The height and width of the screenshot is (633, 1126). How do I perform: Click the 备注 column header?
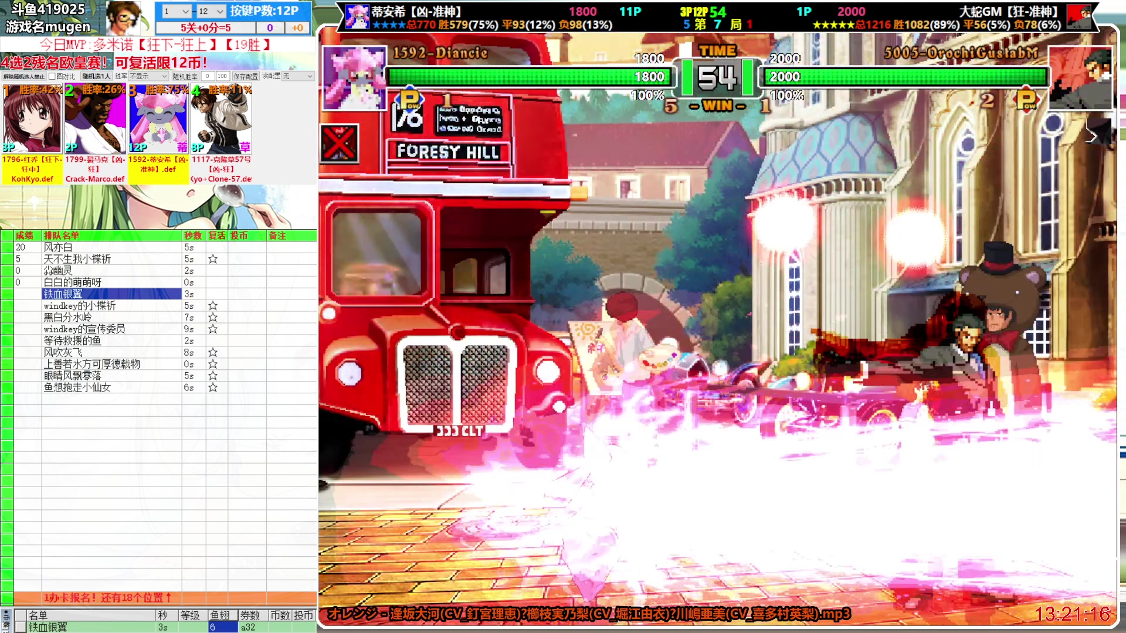291,236
